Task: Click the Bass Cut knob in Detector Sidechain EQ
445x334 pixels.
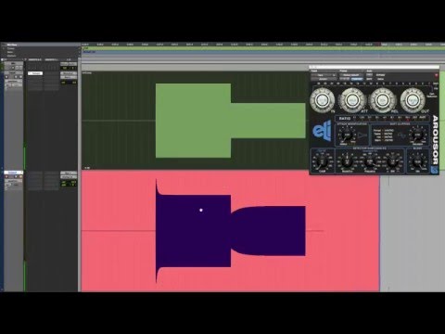Action: pos(323,161)
